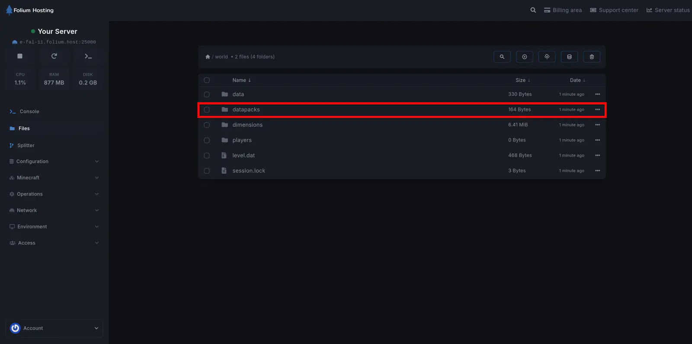This screenshot has width=692, height=344.
Task: Open the database icon button in file toolbar
Action: pyautogui.click(x=569, y=57)
